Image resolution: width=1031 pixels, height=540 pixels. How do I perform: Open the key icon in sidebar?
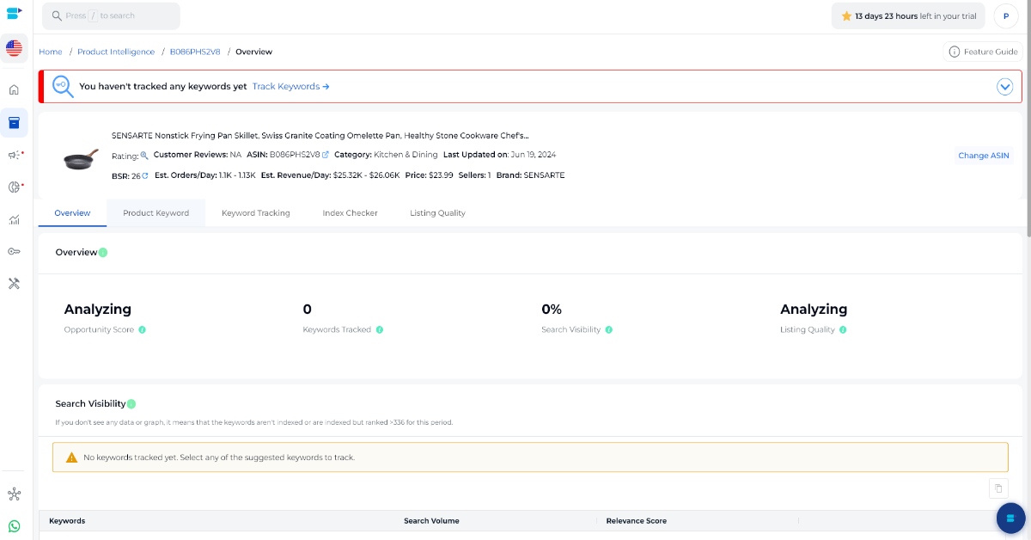[x=14, y=251]
